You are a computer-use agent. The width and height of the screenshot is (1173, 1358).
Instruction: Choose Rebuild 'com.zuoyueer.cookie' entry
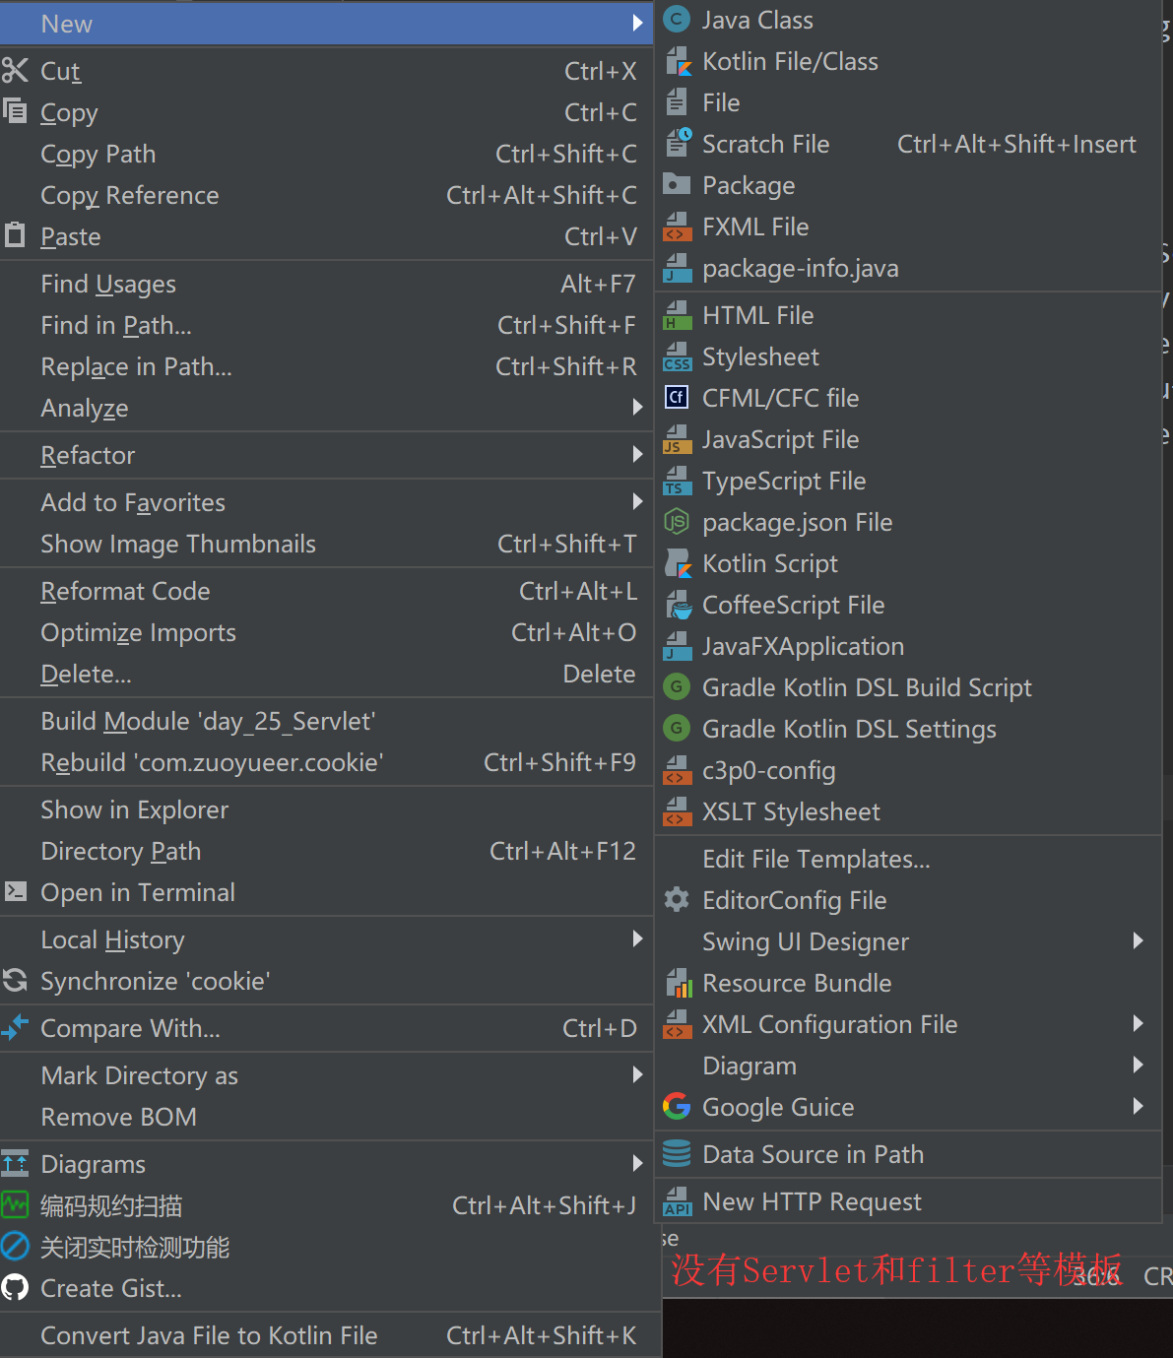pos(326,762)
